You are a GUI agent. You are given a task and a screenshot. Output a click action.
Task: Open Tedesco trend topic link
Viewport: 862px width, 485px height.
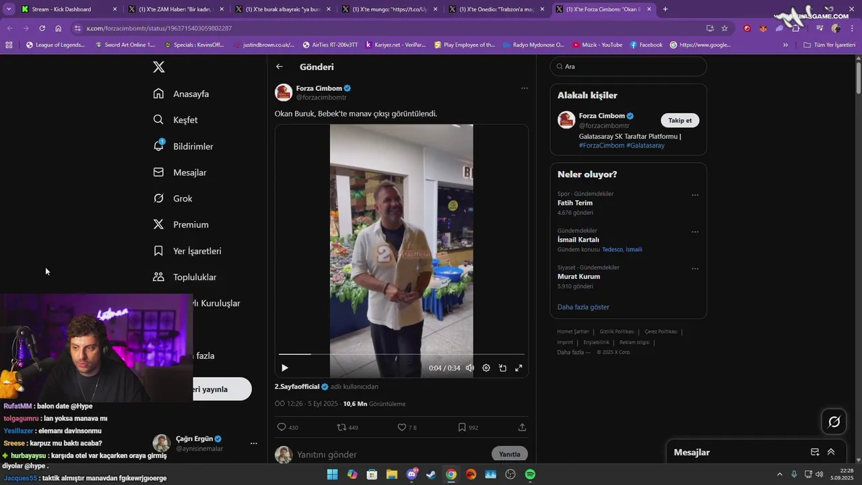[612, 249]
